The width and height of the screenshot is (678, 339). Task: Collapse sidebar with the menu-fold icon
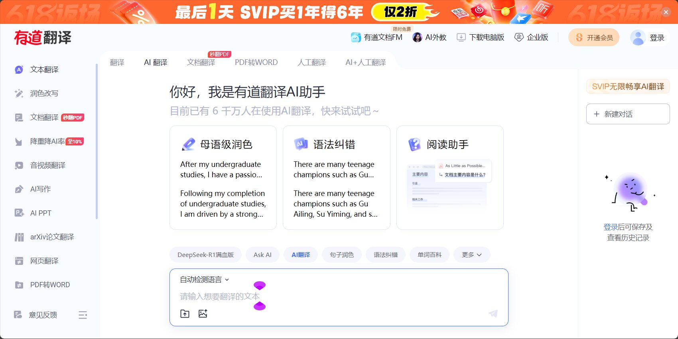point(83,315)
